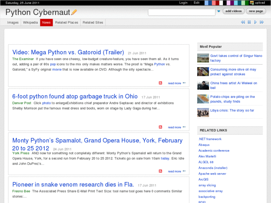Click the Fresno Bee source link

(21, 191)
